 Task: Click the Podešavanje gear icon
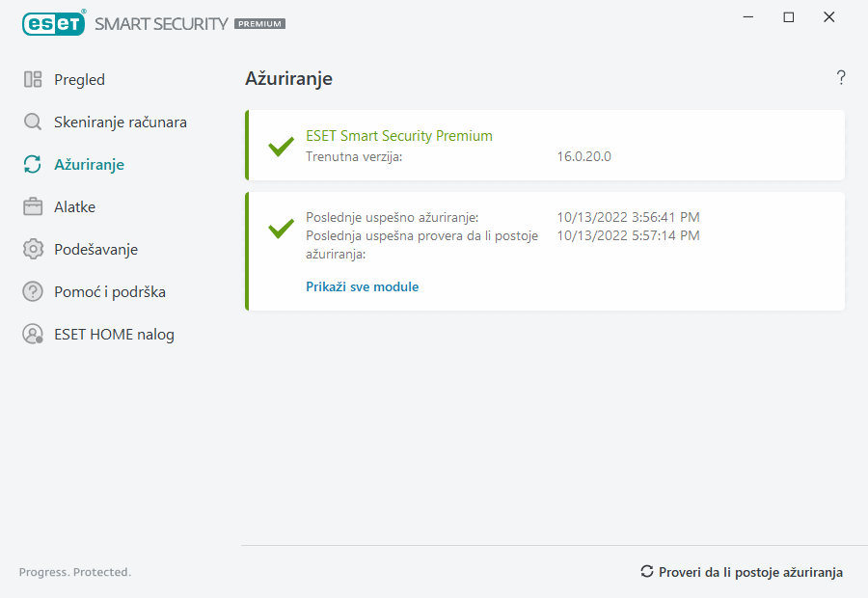click(x=33, y=250)
